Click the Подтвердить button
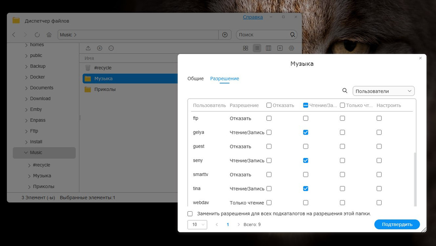Screen dimensions: 436x246 coord(397,224)
